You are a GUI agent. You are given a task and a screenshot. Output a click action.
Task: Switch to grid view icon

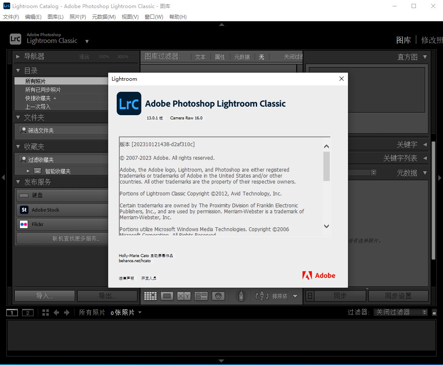[150, 296]
